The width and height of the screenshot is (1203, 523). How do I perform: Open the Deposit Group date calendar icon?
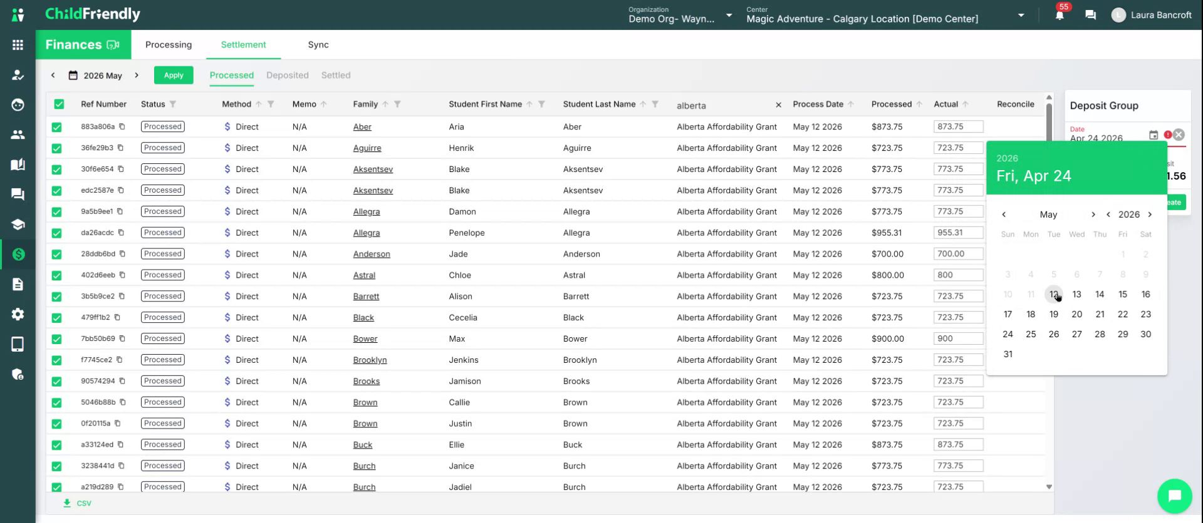1154,135
